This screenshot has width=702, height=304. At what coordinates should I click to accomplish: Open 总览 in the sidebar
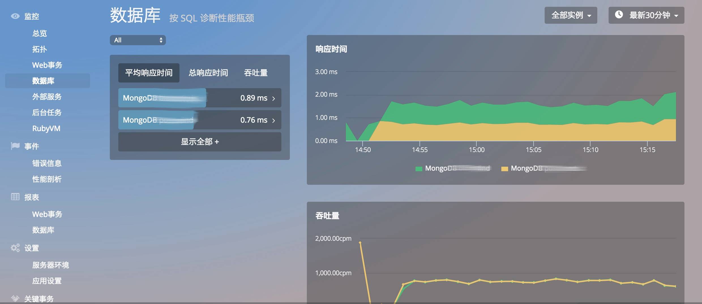point(40,33)
